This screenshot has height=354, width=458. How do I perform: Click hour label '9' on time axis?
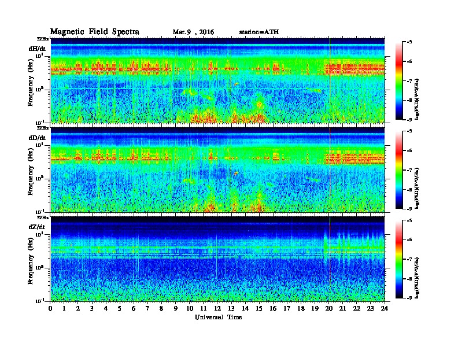[176, 309]
